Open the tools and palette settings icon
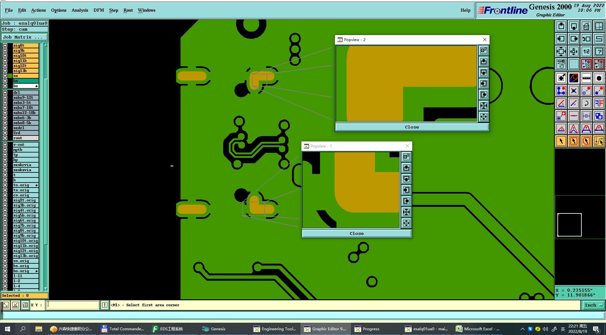606x335 pixels. [x=561, y=64]
